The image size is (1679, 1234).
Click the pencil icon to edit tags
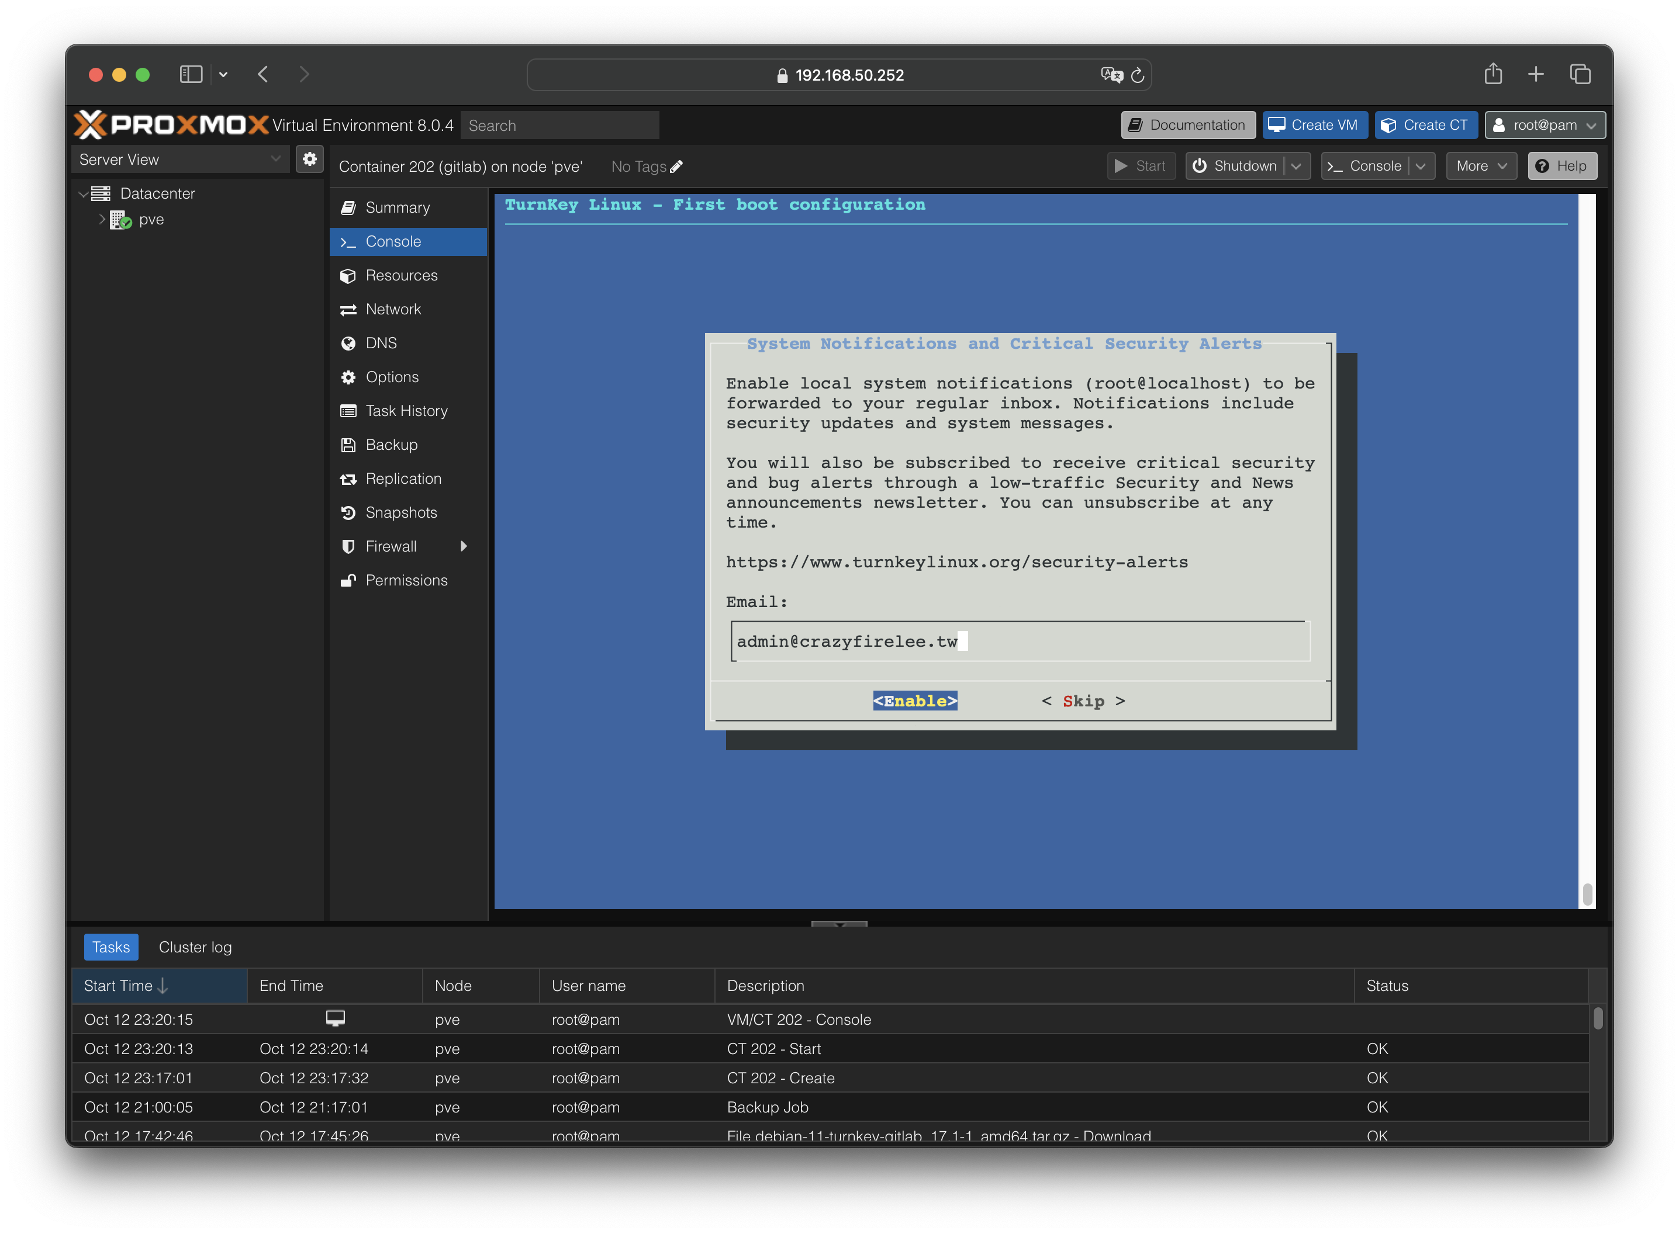pos(676,167)
